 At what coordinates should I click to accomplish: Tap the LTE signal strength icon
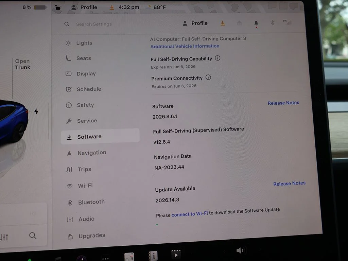tap(288, 22)
